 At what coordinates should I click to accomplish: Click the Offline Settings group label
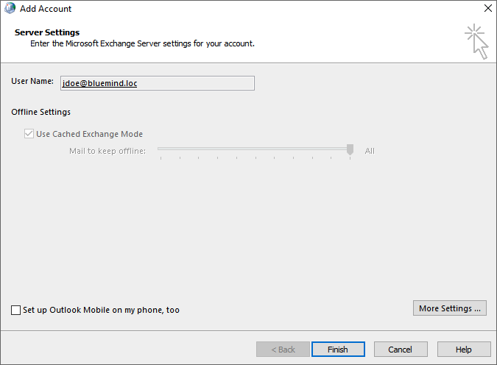click(41, 112)
